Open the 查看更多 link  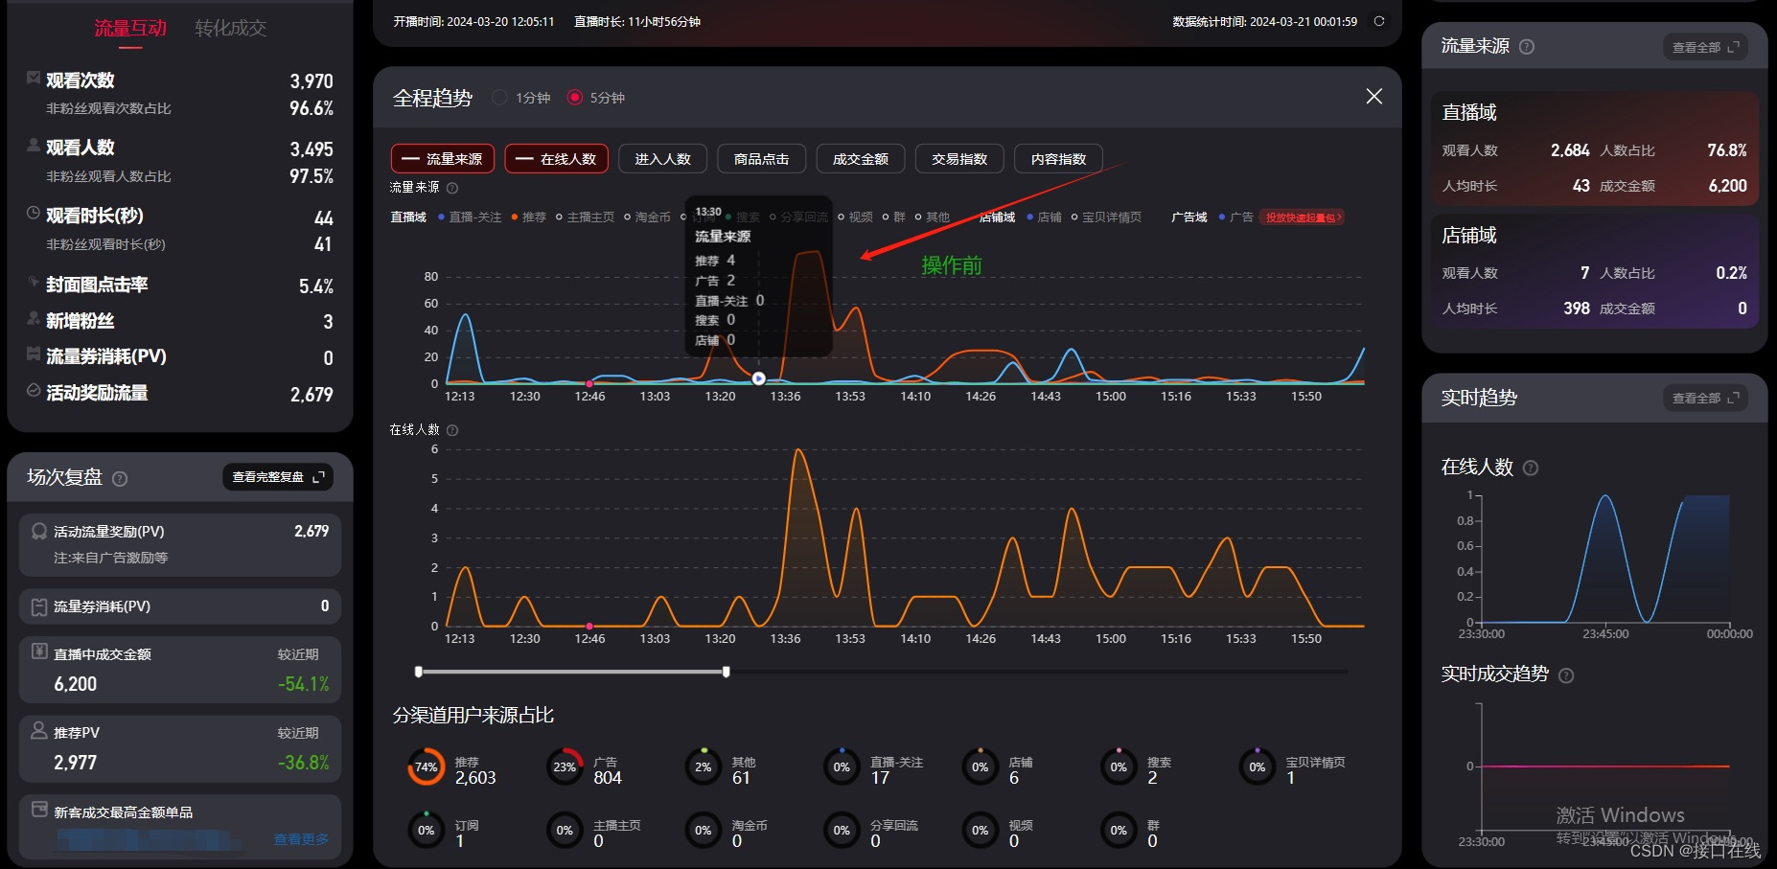[x=301, y=839]
